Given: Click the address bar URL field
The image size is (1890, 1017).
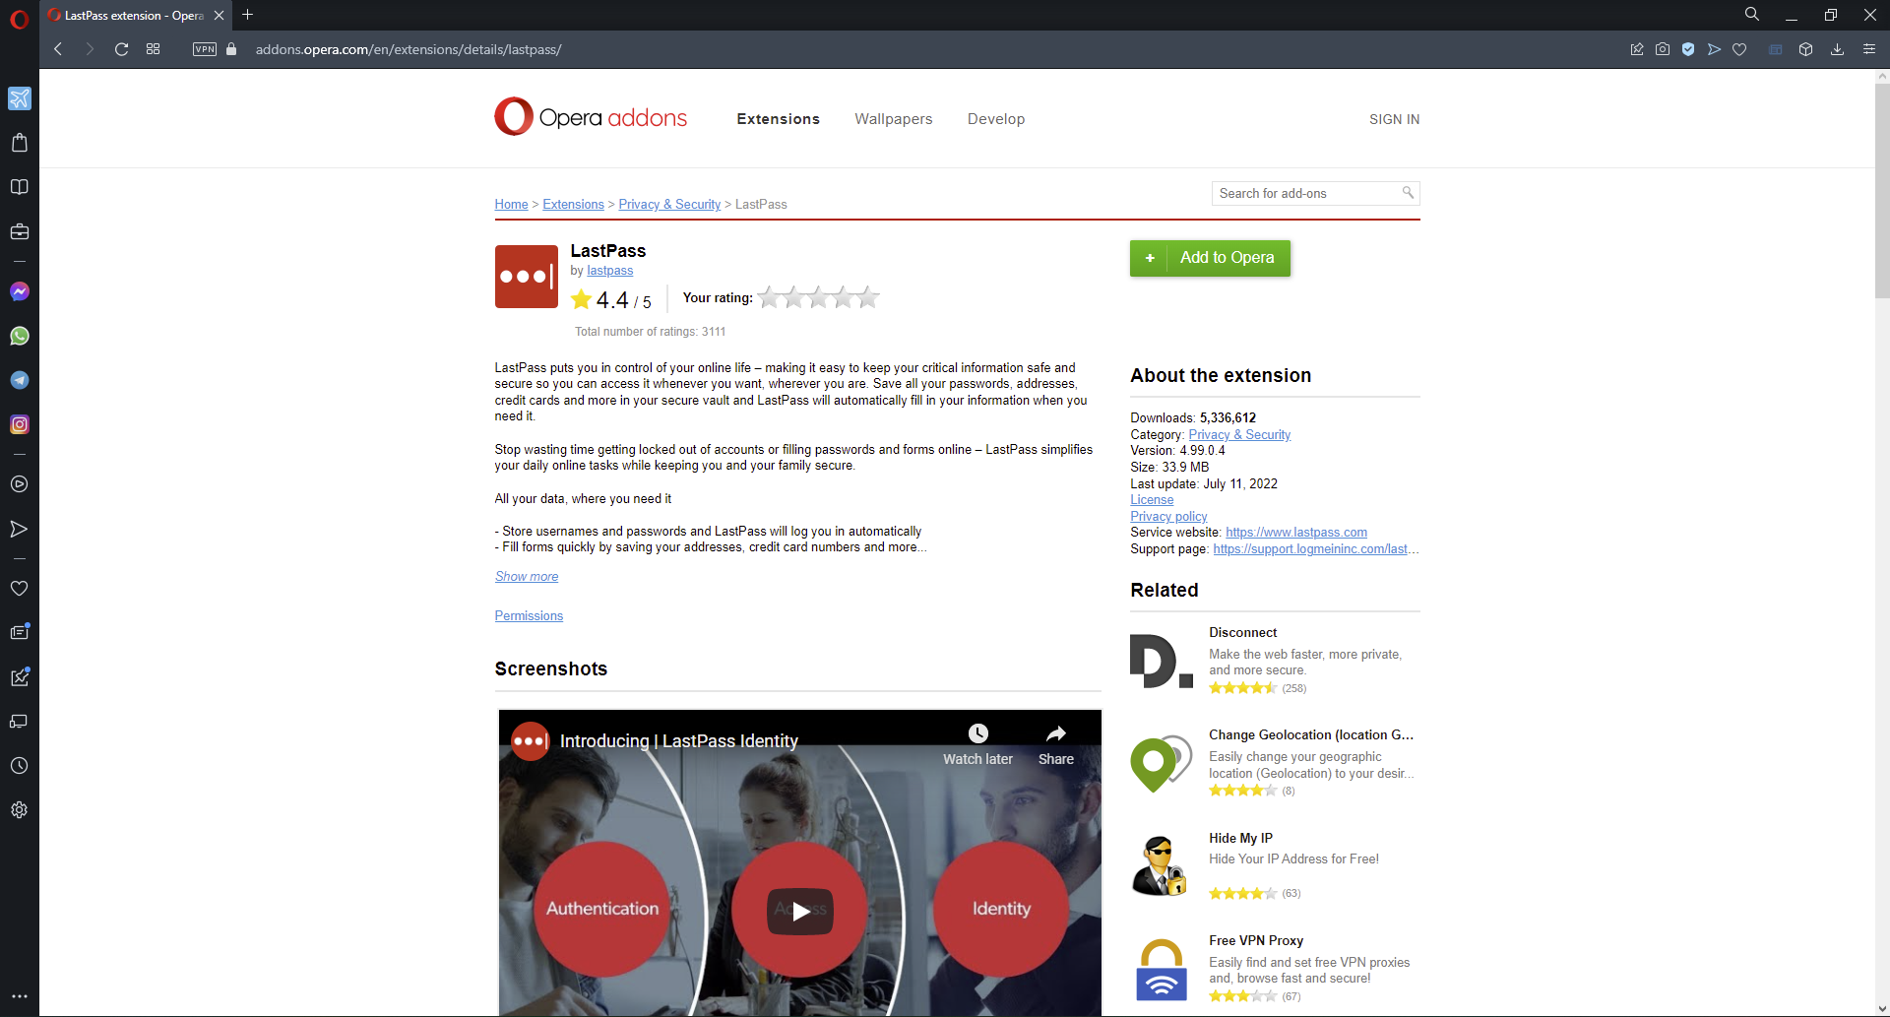Looking at the screenshot, I should click(x=408, y=49).
